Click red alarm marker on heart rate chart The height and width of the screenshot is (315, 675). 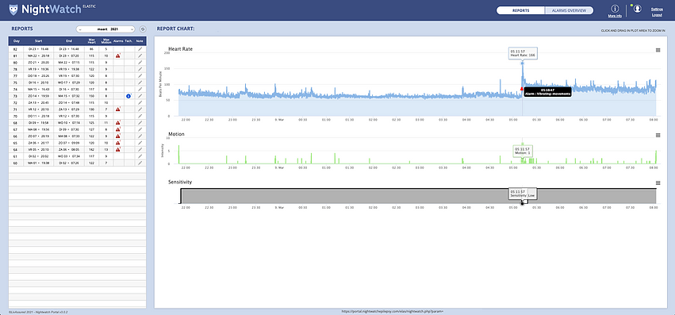[x=522, y=89]
